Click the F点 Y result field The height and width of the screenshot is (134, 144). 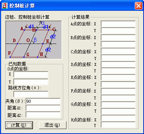pos(118,98)
